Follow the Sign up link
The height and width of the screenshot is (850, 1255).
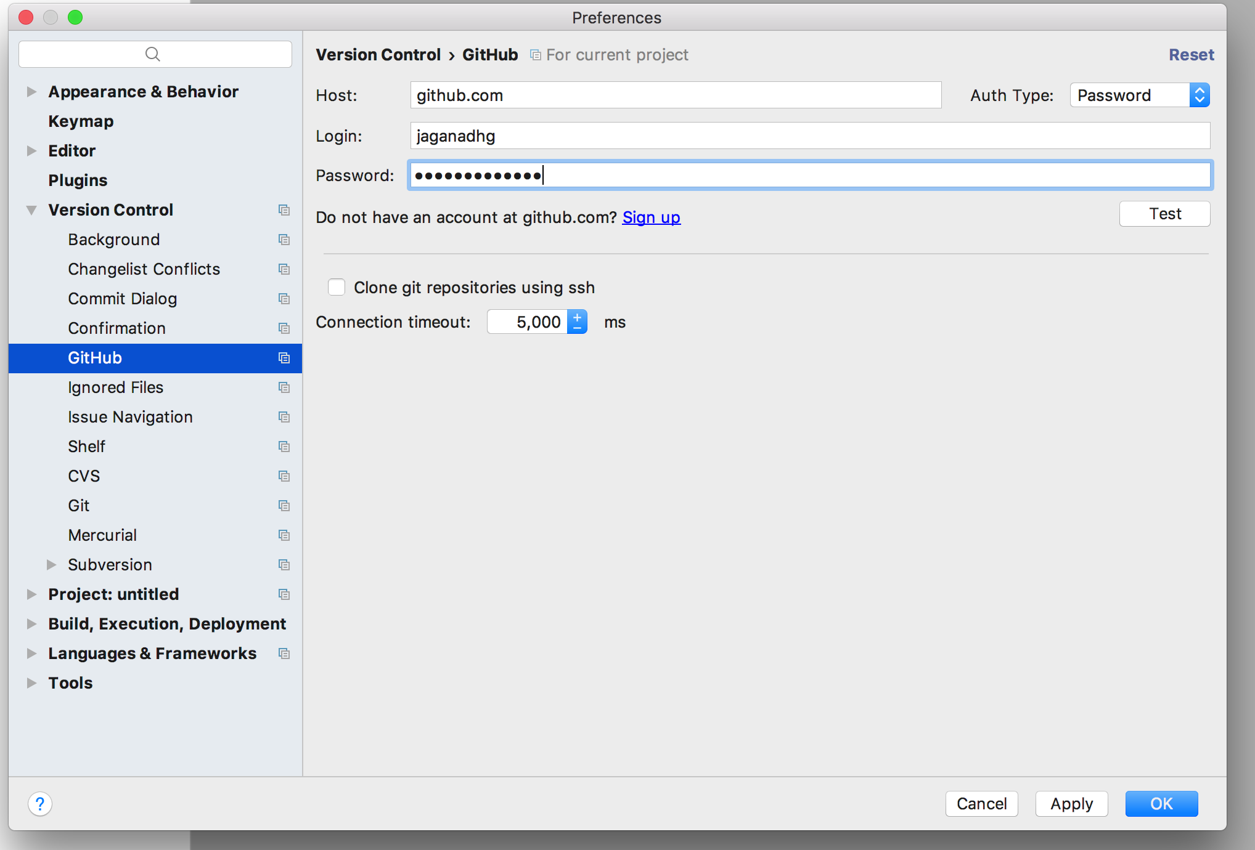click(651, 217)
